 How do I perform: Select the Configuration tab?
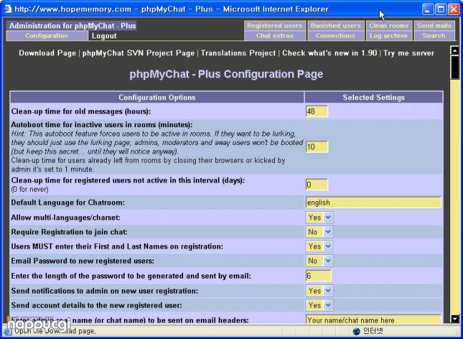point(46,36)
